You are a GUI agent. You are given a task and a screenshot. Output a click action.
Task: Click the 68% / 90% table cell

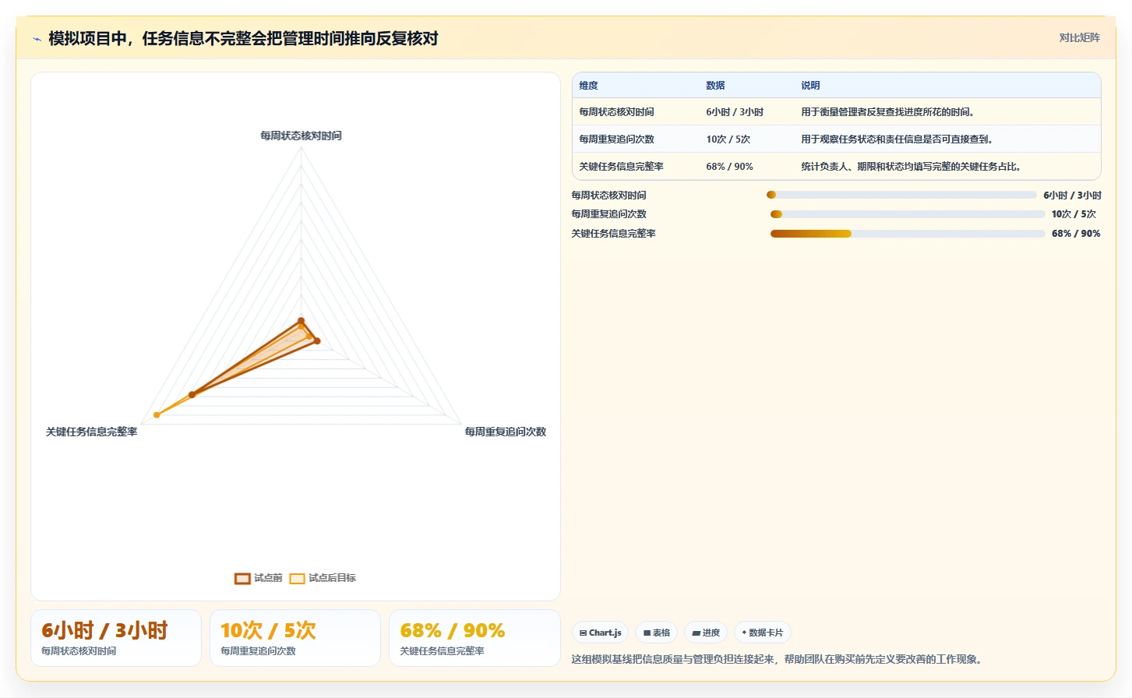tap(729, 167)
